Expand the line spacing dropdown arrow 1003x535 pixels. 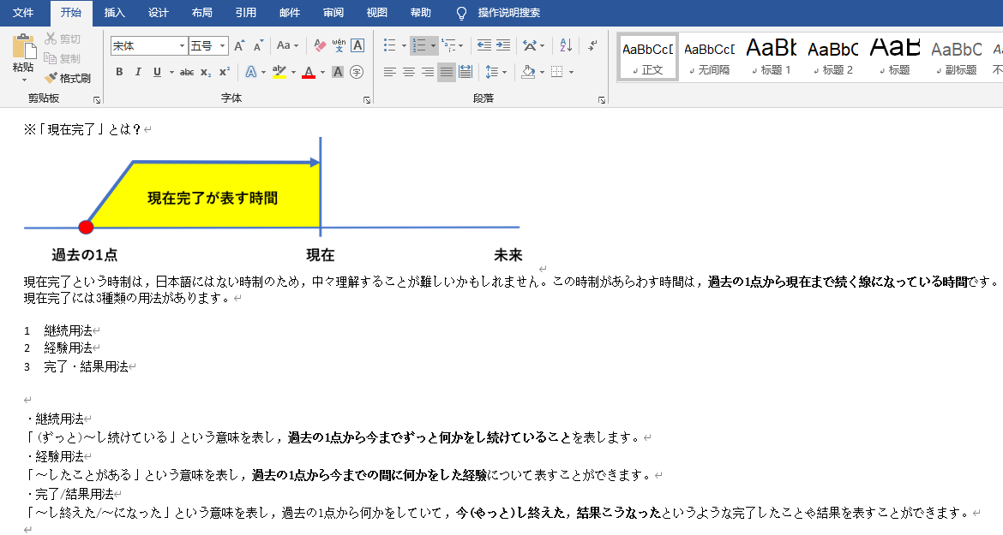(x=503, y=72)
